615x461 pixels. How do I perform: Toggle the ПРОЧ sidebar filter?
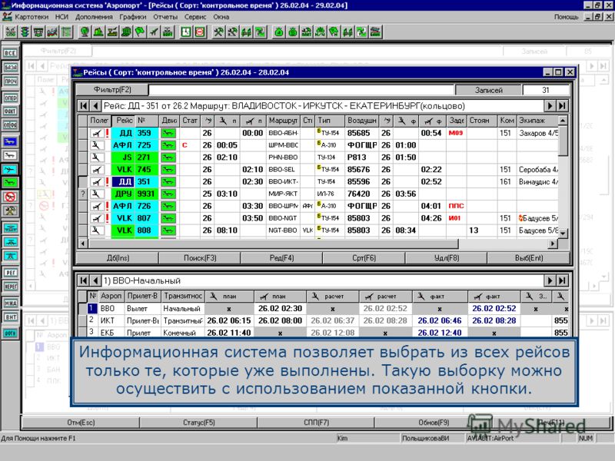pos(10,81)
